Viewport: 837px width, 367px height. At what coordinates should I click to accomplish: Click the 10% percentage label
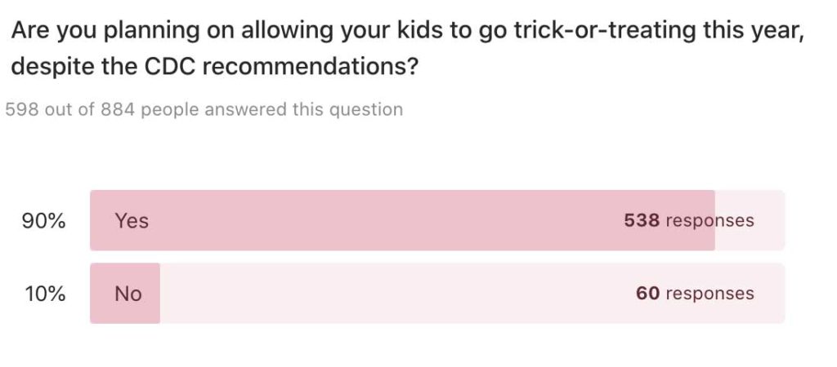click(x=44, y=294)
